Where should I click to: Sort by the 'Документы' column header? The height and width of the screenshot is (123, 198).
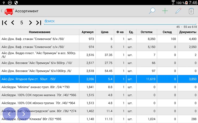pyautogui.click(x=188, y=32)
